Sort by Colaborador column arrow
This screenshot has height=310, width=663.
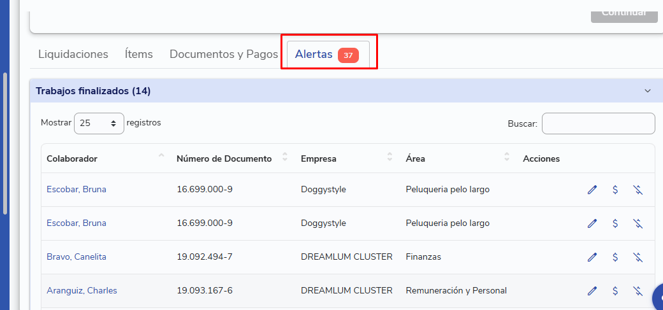point(161,156)
